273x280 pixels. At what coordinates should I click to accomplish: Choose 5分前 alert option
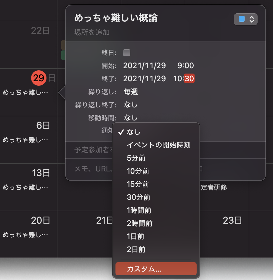point(136,158)
